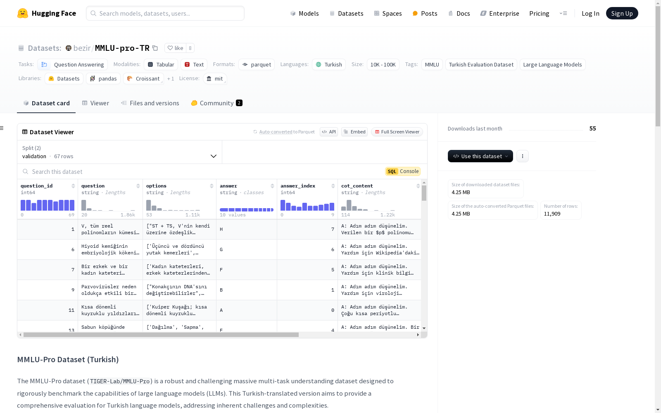Viewport: 661px width, 413px height.
Task: Sort the cot_content column
Action: 418,186
